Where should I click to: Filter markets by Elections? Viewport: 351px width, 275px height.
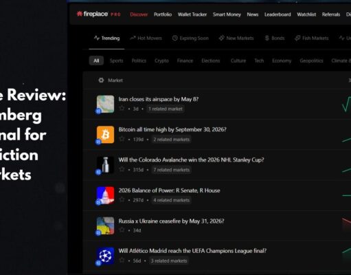click(211, 60)
